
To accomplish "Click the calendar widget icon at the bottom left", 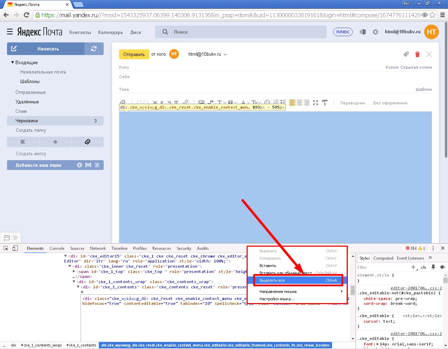I will 6,238.
